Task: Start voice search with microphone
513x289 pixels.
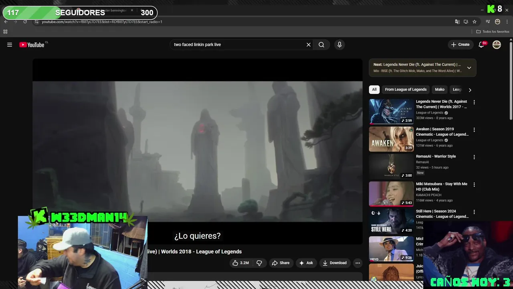Action: (x=339, y=45)
